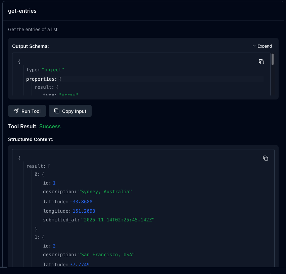286x274 pixels.
Task: Click the chevron next to Expand
Action: [254, 46]
